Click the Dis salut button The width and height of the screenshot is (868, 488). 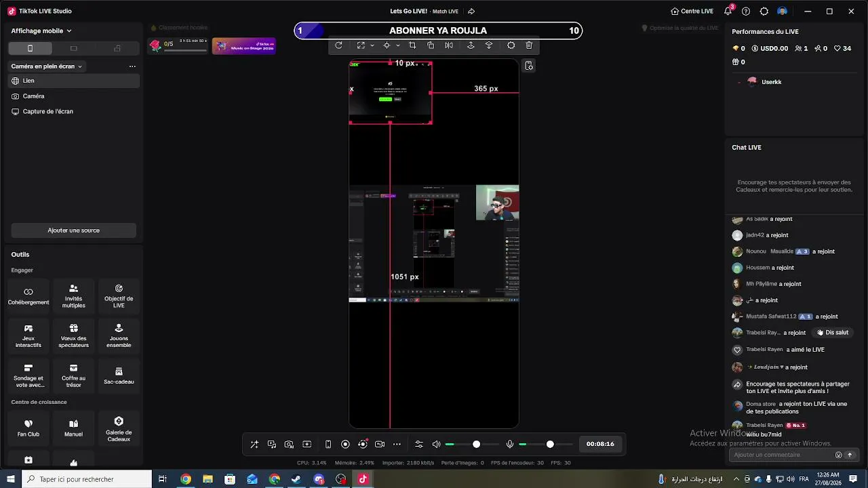click(833, 333)
